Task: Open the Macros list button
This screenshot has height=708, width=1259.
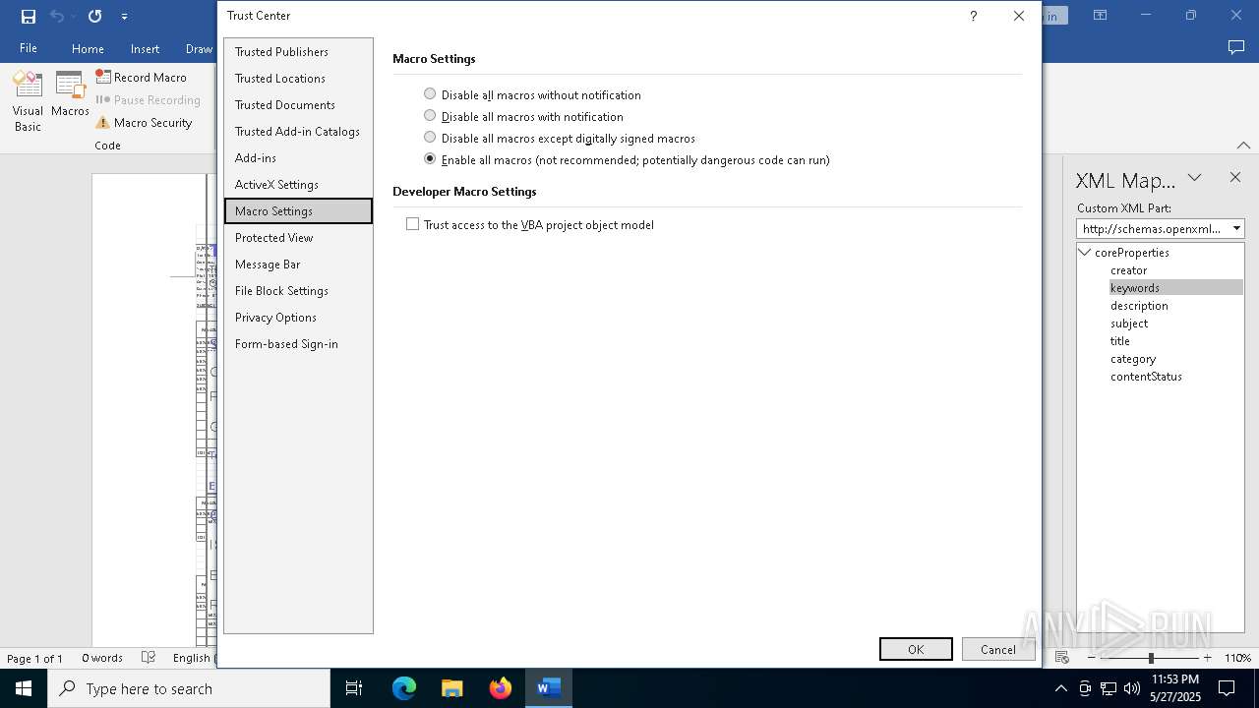Action: pos(70,94)
